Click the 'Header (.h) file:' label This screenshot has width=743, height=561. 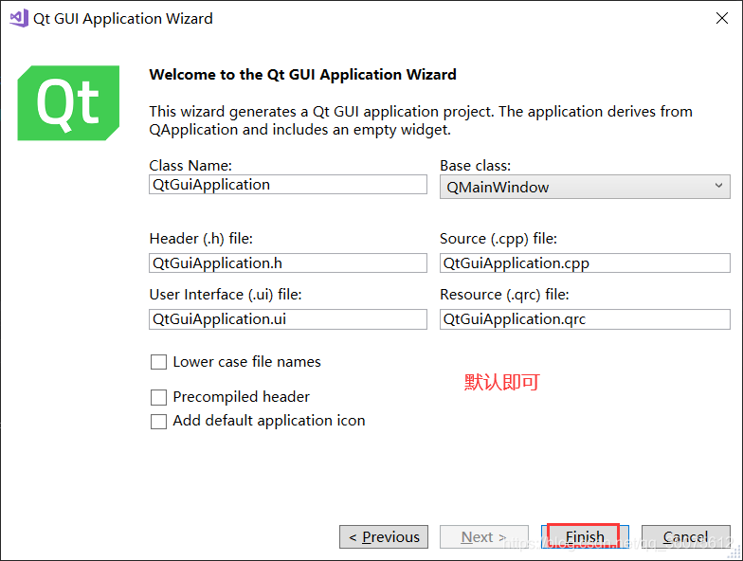pos(201,239)
